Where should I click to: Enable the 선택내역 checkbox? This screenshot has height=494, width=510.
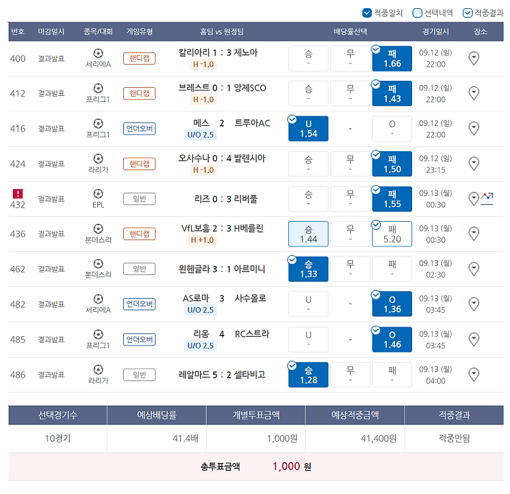(417, 13)
